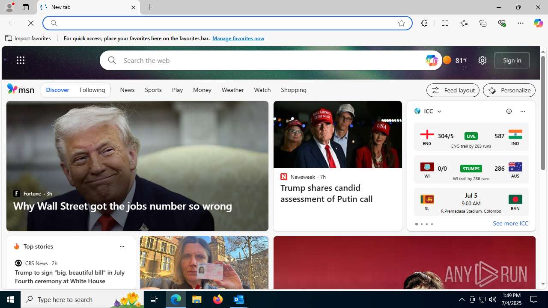Open a new tab with plus button
The height and width of the screenshot is (308, 548).
click(149, 7)
